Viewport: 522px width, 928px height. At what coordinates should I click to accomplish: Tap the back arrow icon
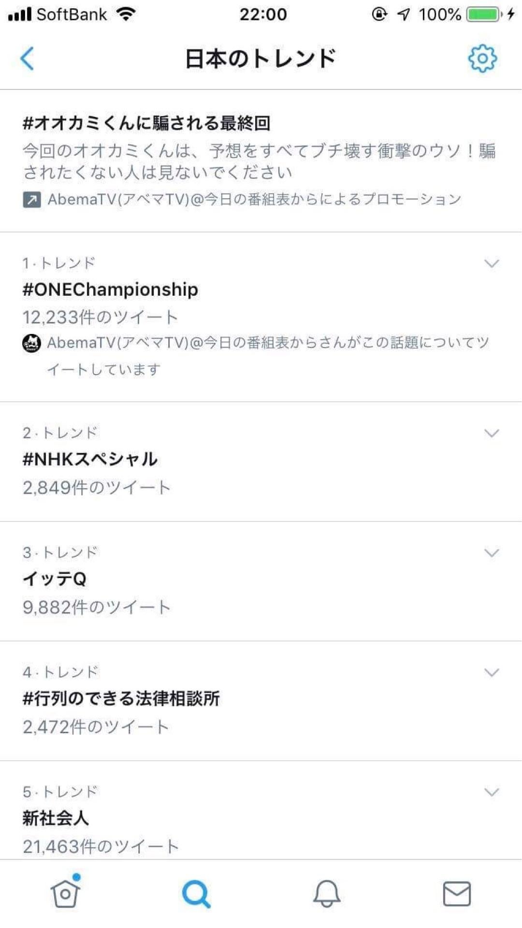[x=27, y=58]
